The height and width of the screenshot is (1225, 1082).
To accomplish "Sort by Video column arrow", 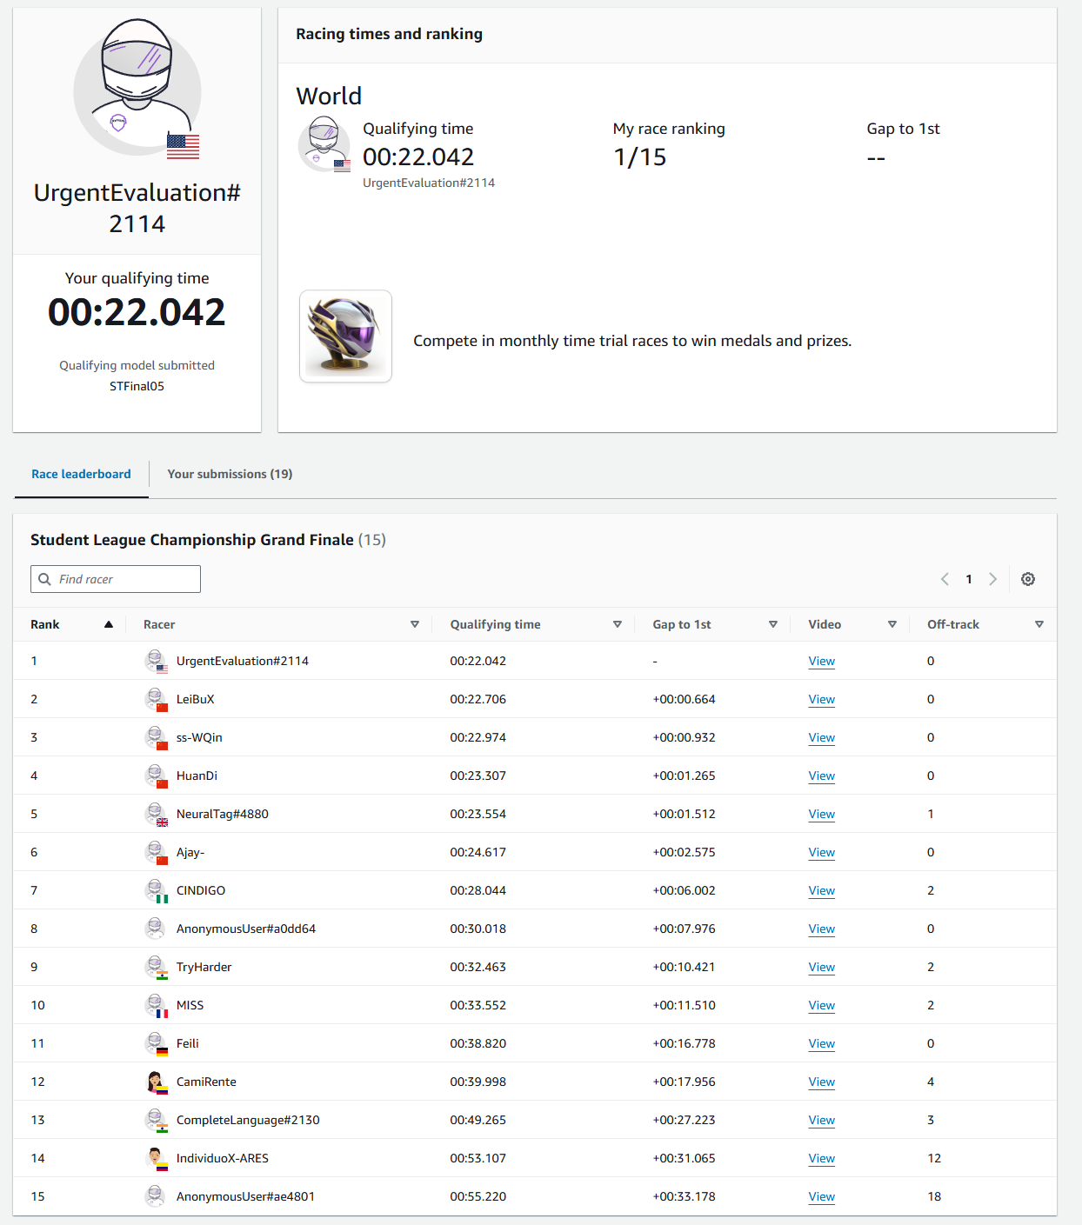I will pyautogui.click(x=892, y=624).
